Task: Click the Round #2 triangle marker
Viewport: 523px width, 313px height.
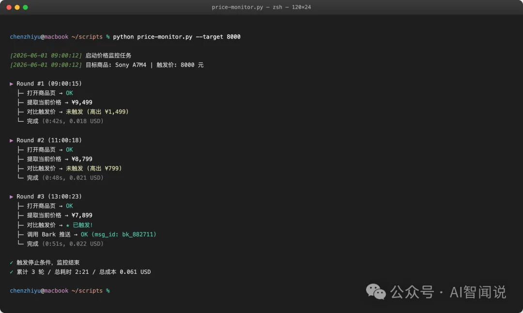Action: coord(11,141)
